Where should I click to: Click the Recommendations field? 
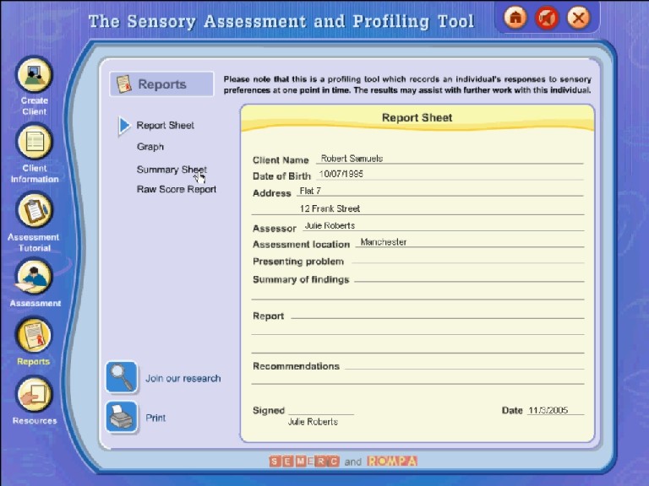[465, 366]
